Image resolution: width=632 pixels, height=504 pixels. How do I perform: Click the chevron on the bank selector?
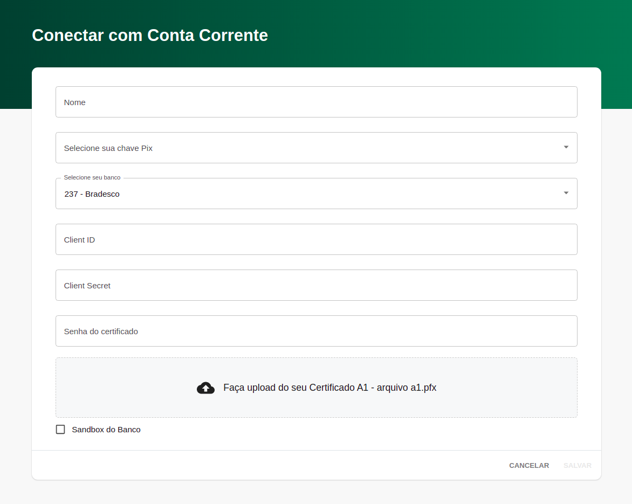point(566,192)
